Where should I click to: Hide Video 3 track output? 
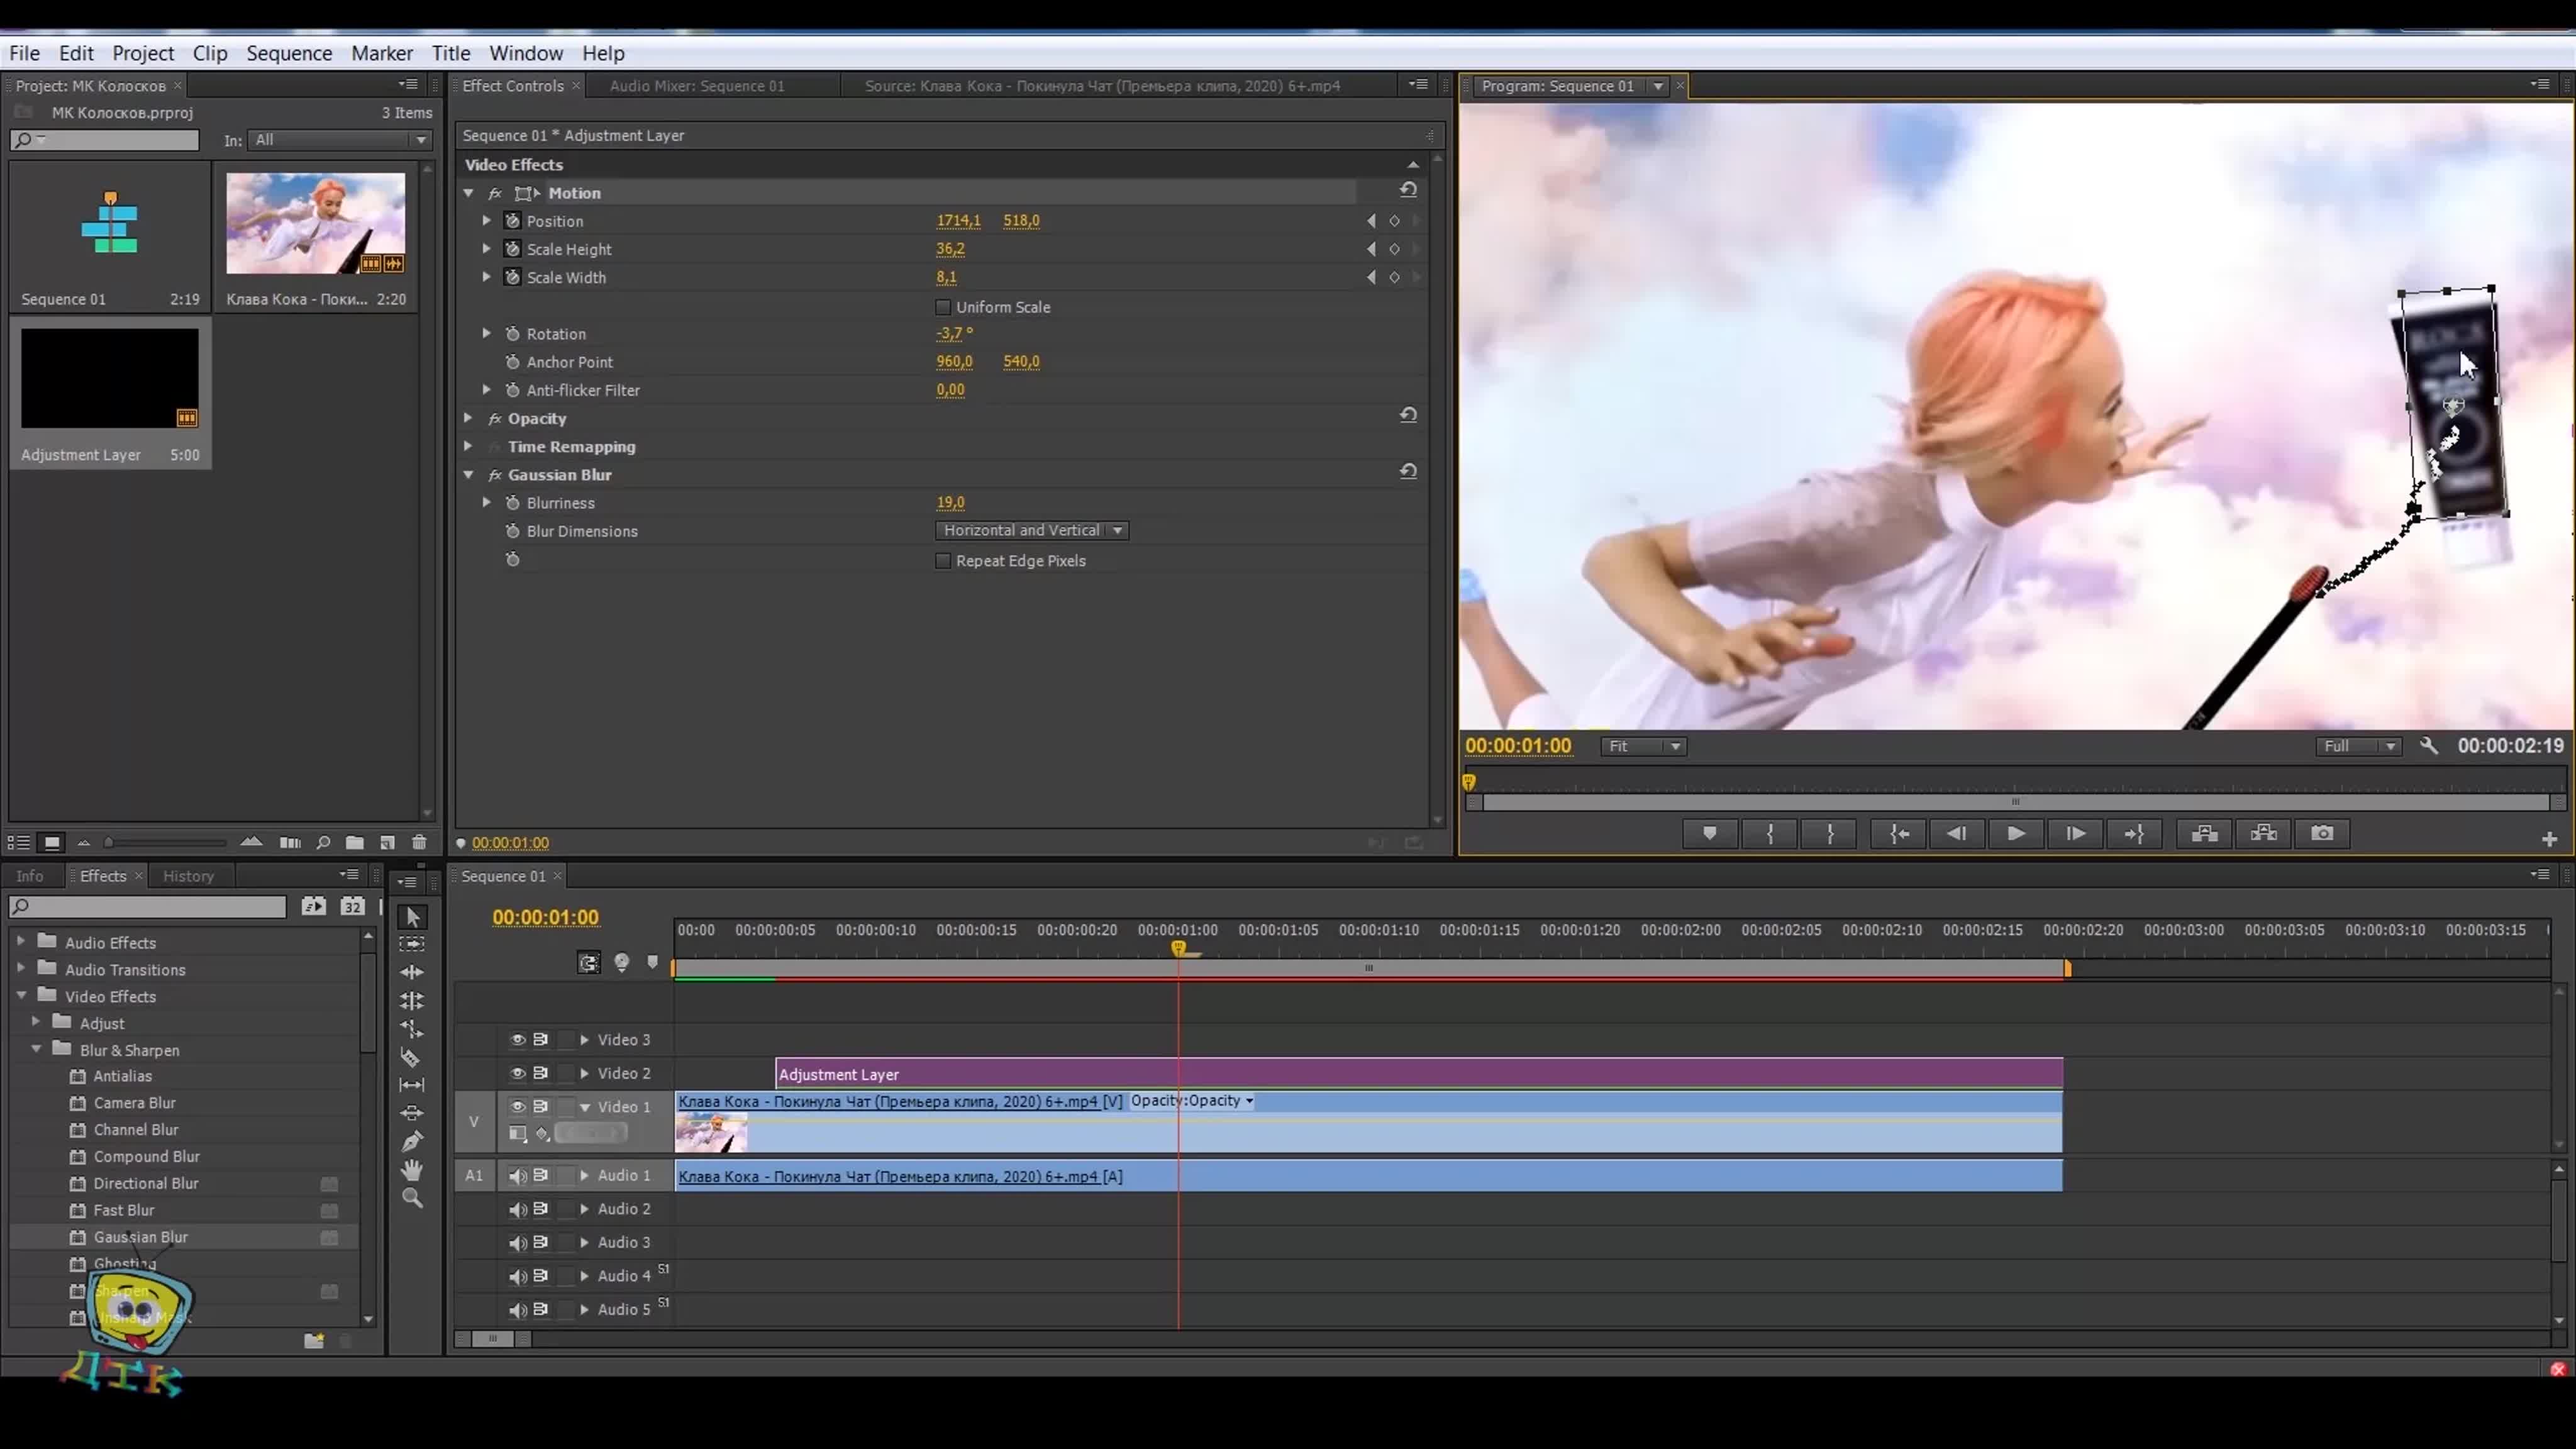pos(517,1040)
